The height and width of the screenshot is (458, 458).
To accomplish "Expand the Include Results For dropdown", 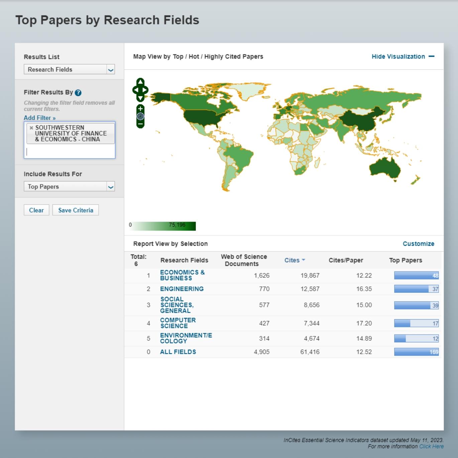I will click(69, 187).
